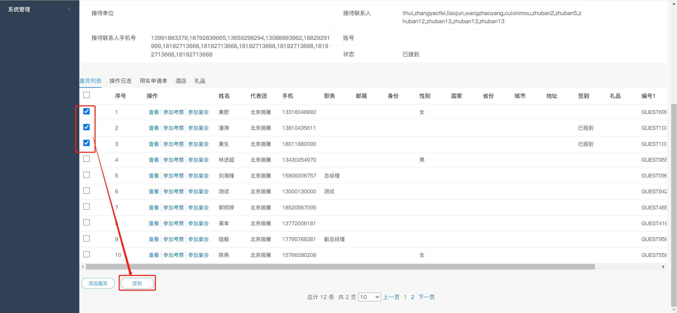
Task: Click 参加宴会 for guest 陈燕
Action: 199,255
